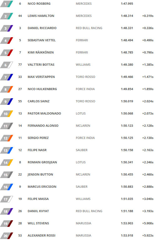Viewport: 156px width, 240px height.
Task: Click the position 7 blue badge
Action: [x=7, y=77]
